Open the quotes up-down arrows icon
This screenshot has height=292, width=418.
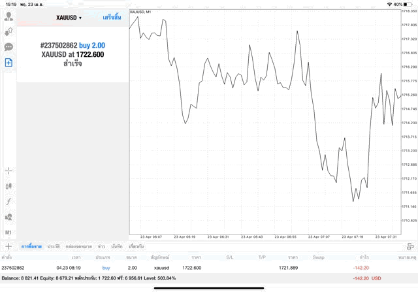pos(8,32)
